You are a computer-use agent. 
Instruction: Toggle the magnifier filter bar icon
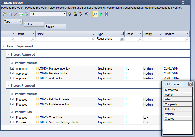(95, 14)
